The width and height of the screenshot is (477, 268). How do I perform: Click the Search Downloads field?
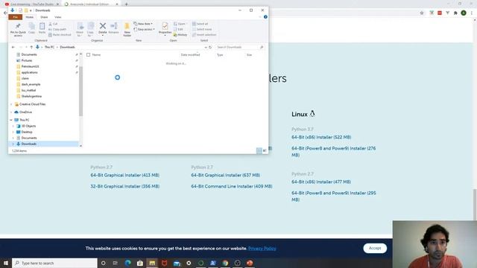pyautogui.click(x=239, y=47)
